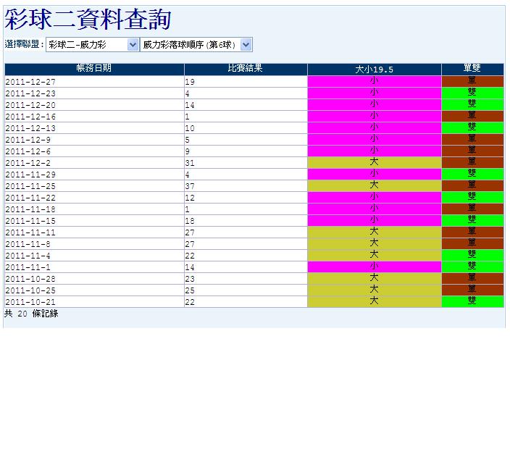Viewport: 510px width, 457px height.
Task: Click the 共 20 條記錄 record count
Action: tap(31, 314)
